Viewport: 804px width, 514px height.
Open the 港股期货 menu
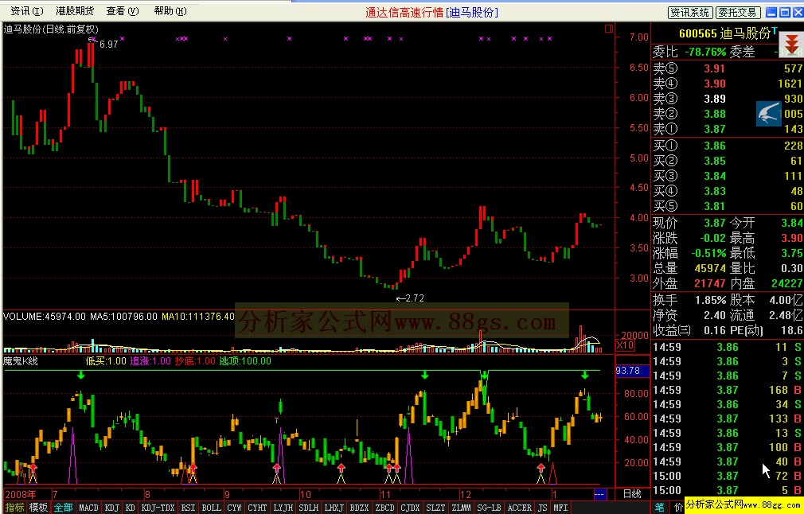(75, 11)
